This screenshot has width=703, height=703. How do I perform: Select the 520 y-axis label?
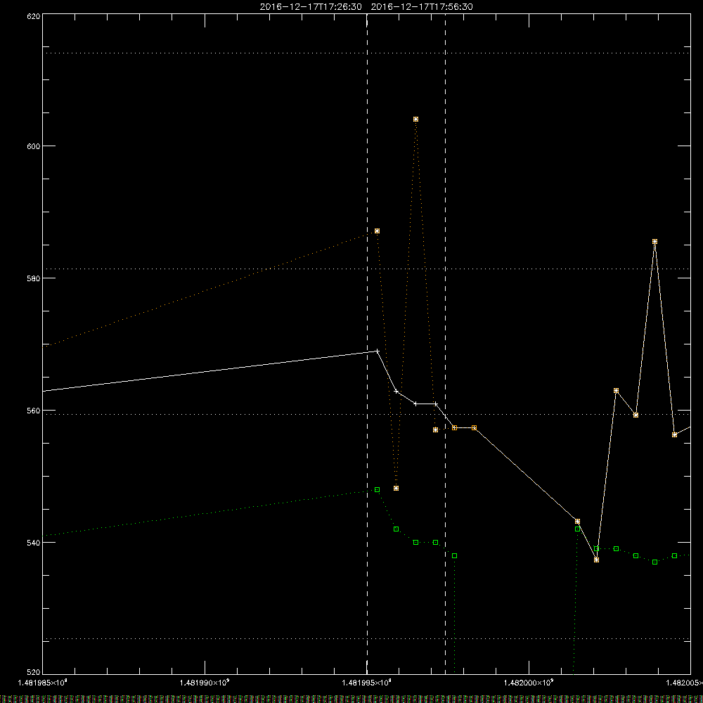point(34,672)
